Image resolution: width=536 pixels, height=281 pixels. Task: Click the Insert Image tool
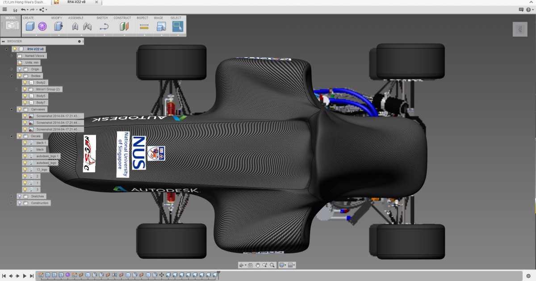click(x=161, y=26)
